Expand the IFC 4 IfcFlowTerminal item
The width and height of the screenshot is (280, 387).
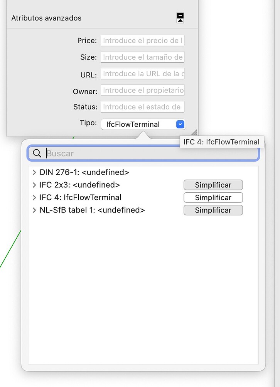click(34, 197)
